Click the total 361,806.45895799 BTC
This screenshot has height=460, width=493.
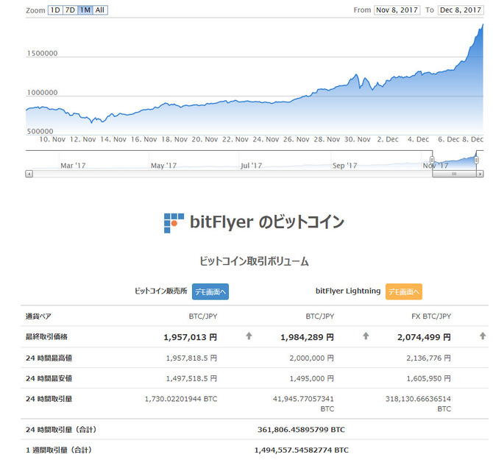click(301, 430)
